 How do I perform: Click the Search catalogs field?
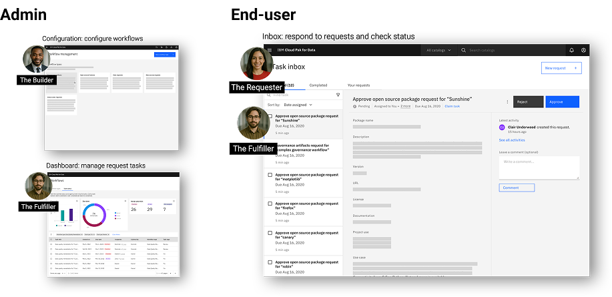tap(511, 50)
